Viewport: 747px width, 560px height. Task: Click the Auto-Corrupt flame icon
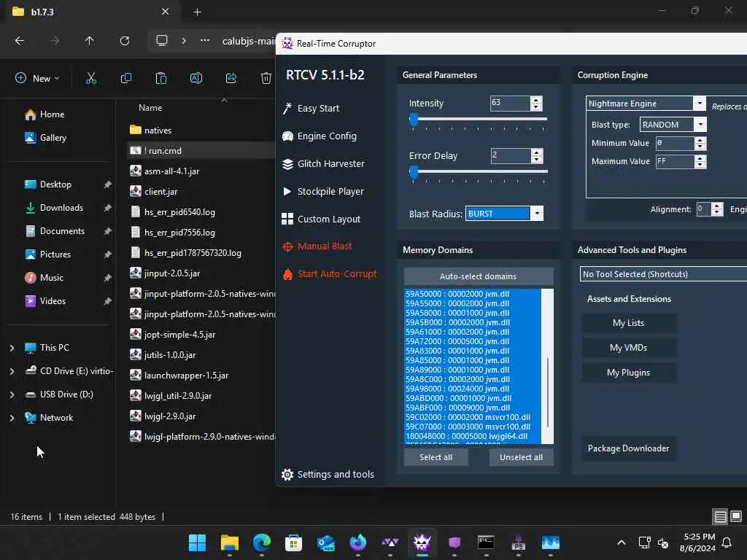287,274
